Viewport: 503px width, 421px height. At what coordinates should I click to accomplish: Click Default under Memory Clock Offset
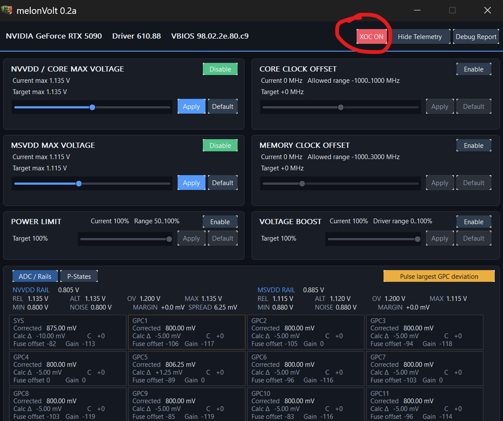pyautogui.click(x=473, y=183)
